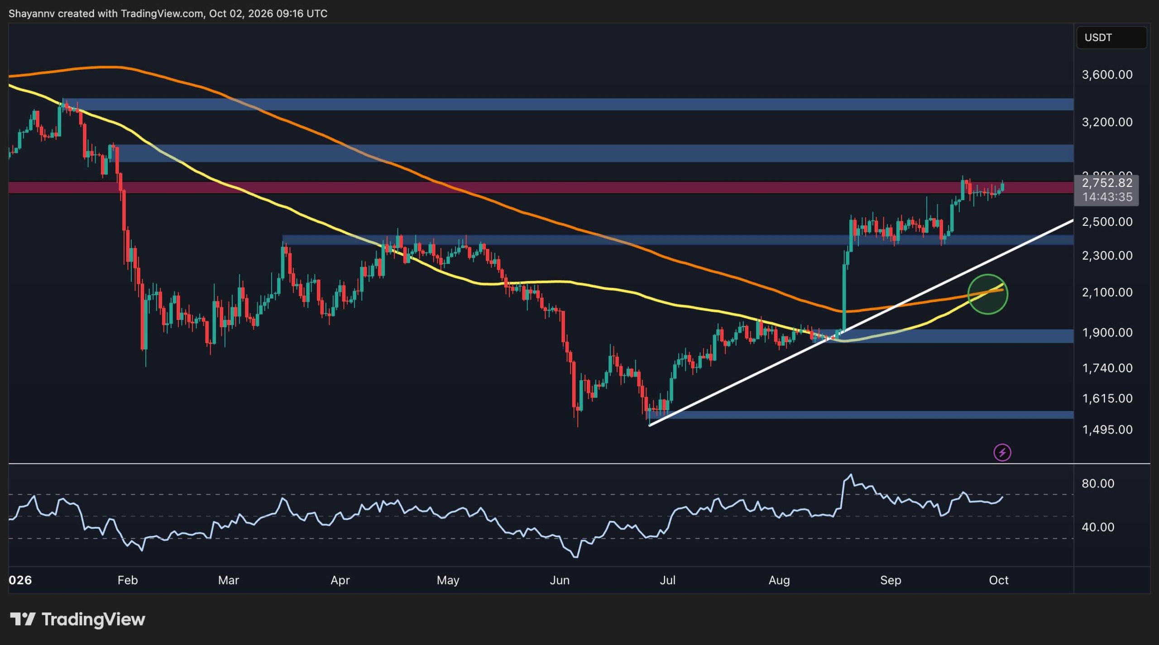
Task: Click the Aug label on time axis
Action: pyautogui.click(x=779, y=580)
